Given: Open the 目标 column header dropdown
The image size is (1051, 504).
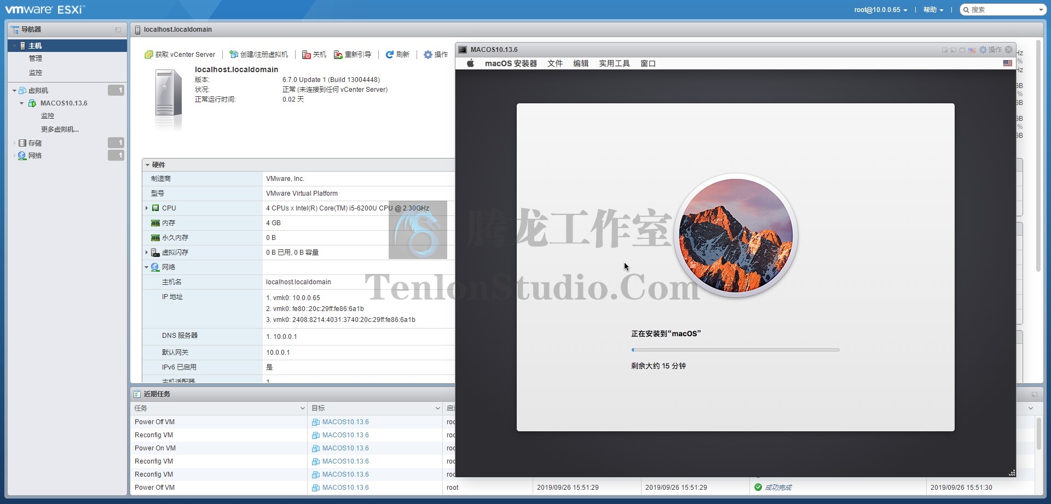Looking at the screenshot, I should tap(438, 408).
